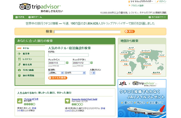The width and height of the screenshot is (181, 118).
Task: Click the rating circles under Sonesta Hotel Port Said
Action: point(77,104)
